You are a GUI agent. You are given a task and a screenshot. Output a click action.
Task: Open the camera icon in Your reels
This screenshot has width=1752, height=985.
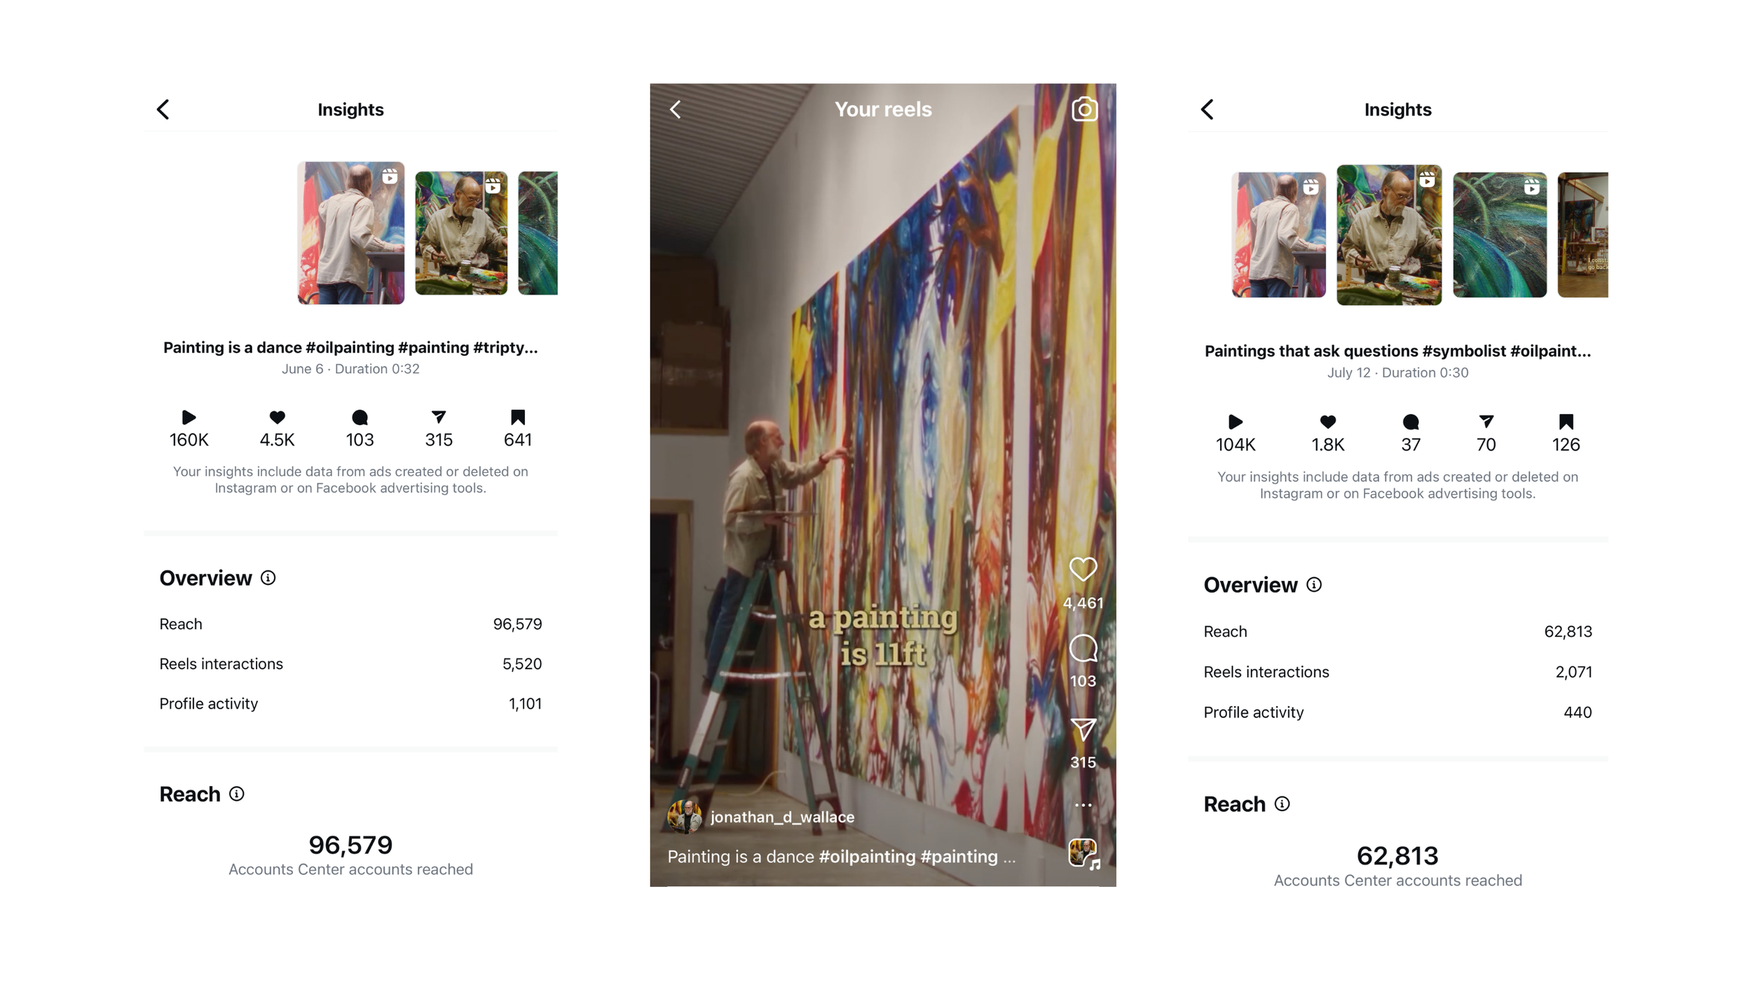click(x=1083, y=109)
